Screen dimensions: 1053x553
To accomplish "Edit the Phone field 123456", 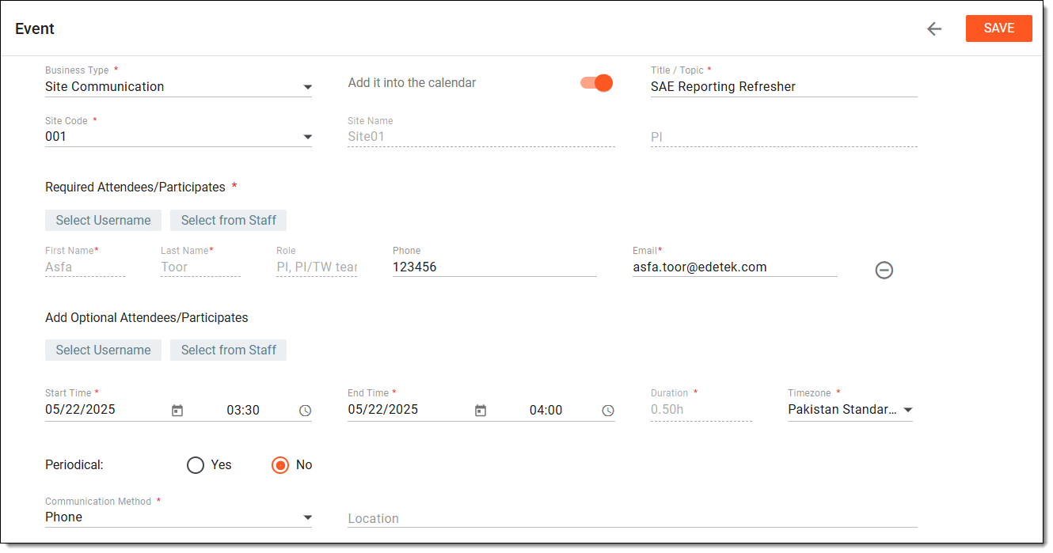I will point(495,267).
